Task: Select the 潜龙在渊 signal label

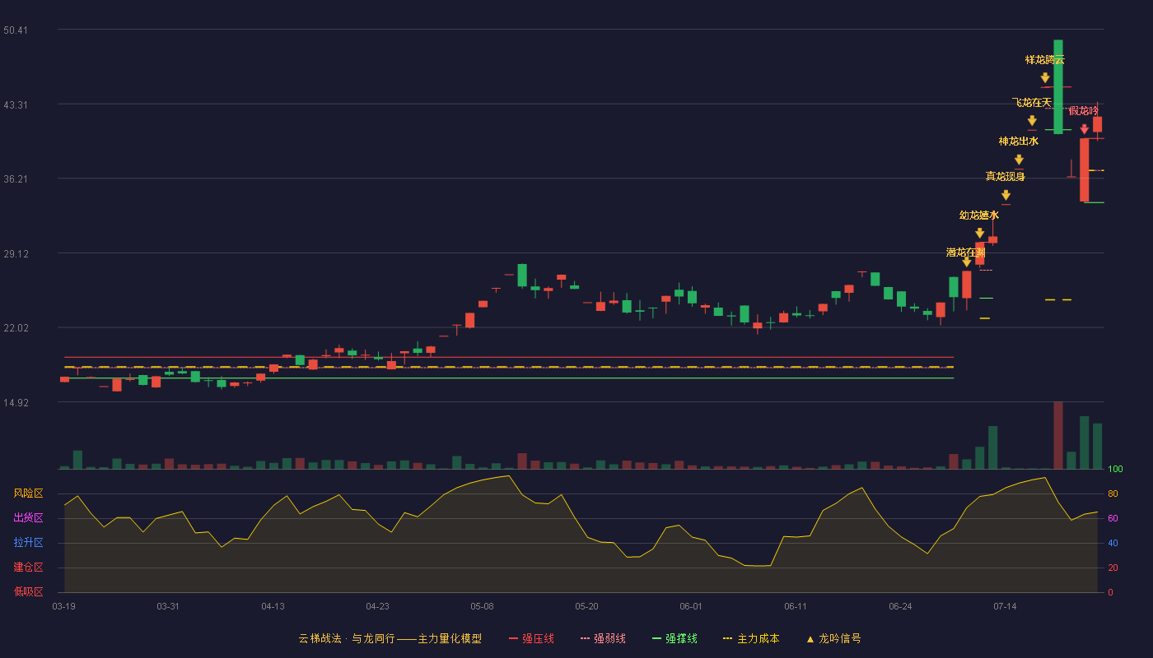Action: point(966,253)
